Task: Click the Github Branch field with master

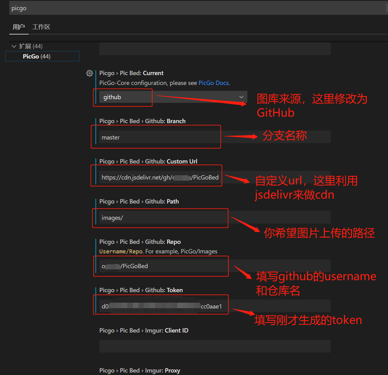Action: (x=215, y=137)
